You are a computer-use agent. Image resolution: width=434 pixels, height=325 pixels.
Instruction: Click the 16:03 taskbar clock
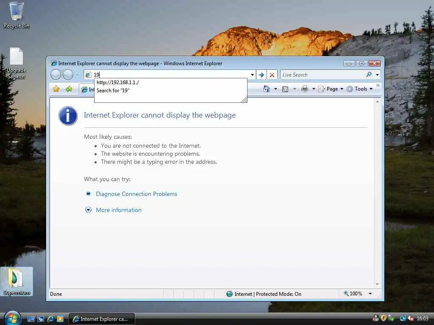(423, 319)
